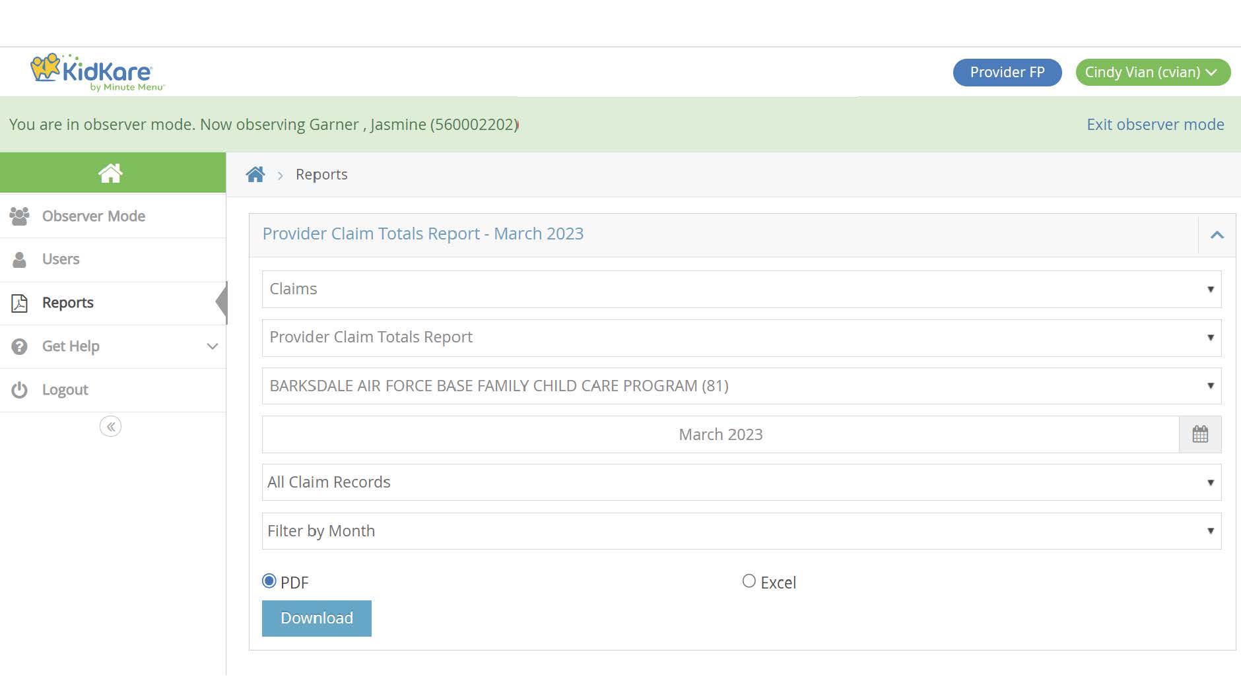This screenshot has width=1241, height=698.
Task: Click the breadcrumb home icon
Action: [255, 174]
